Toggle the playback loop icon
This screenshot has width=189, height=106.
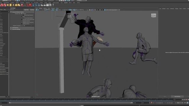(185, 103)
